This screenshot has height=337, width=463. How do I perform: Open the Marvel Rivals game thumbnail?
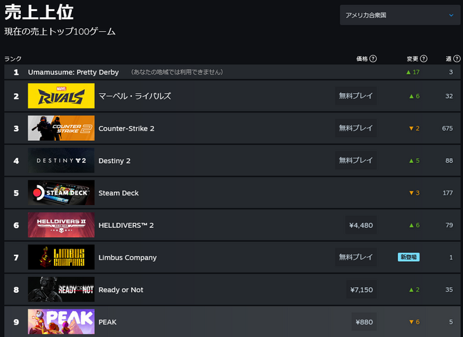pyautogui.click(x=61, y=96)
